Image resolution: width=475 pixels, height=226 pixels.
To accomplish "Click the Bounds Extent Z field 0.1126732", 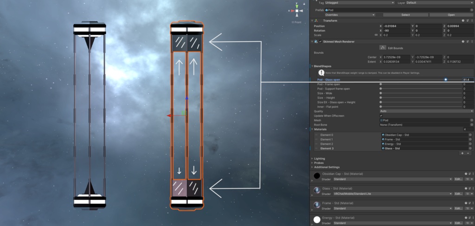I will [460, 62].
